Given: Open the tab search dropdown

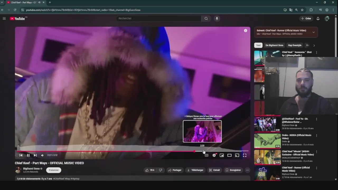Looking at the screenshot, I should tap(2, 2).
